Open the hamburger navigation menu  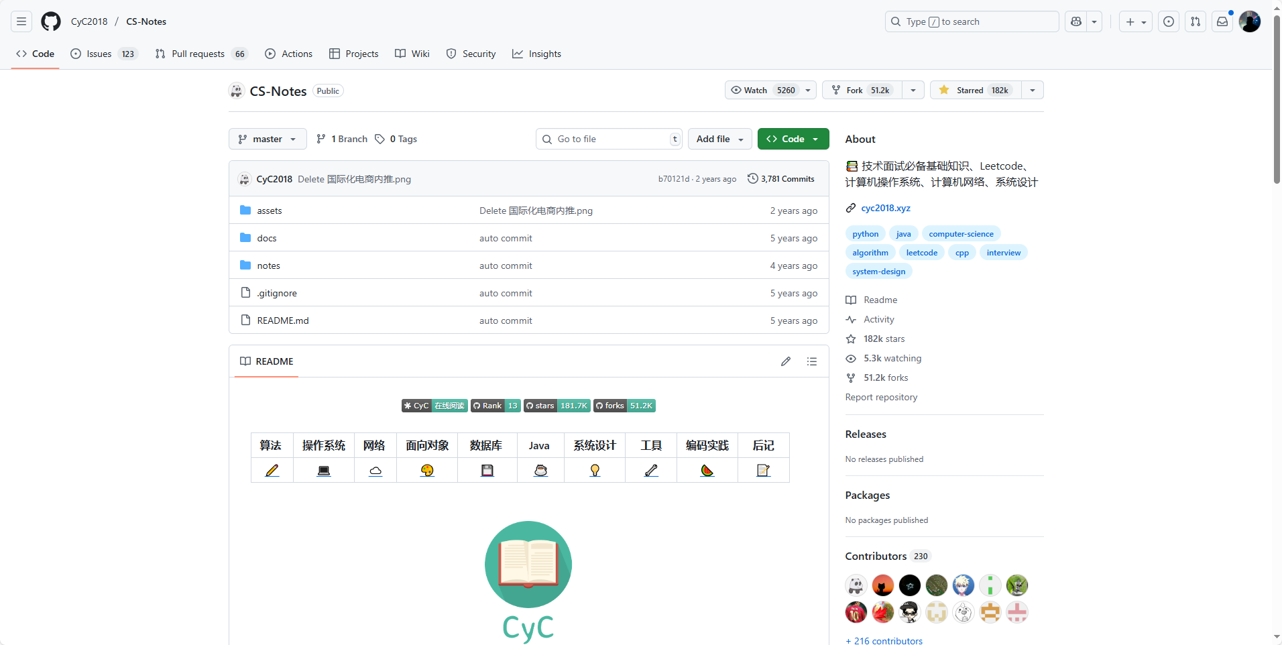coord(21,21)
